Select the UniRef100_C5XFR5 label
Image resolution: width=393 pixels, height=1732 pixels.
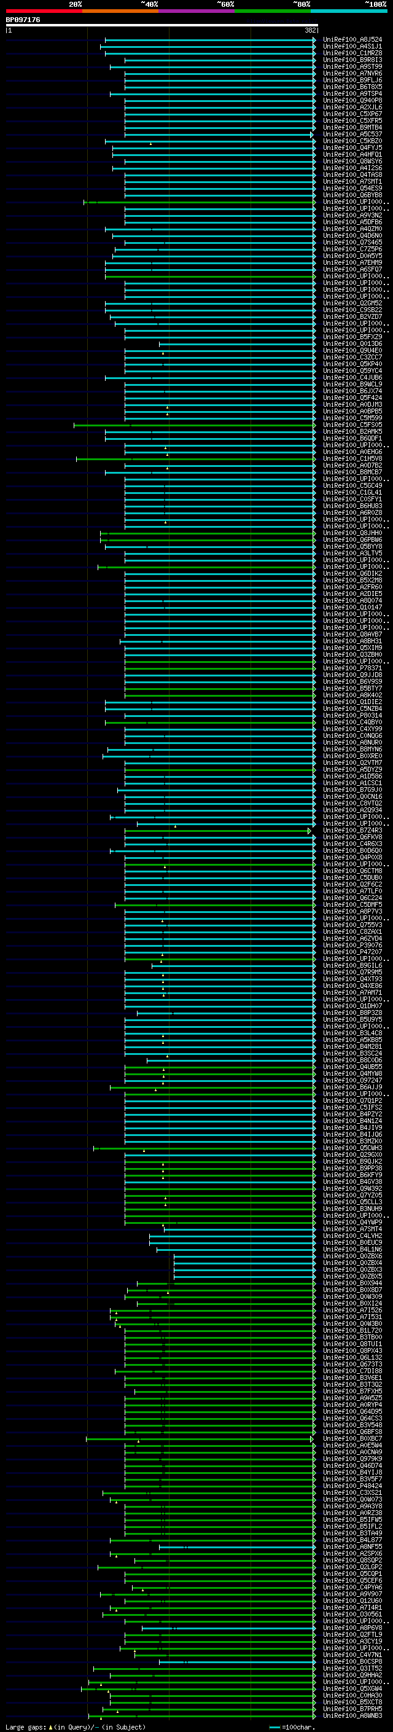[352, 120]
